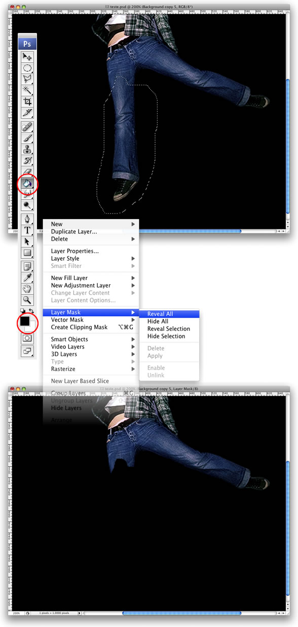This screenshot has height=627, width=298.
Task: Select the Brush tool
Action: [27, 138]
